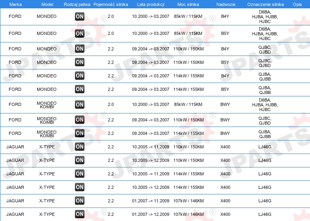Click the Pojemność silnika column header
This screenshot has height=221, width=310.
tap(111, 4)
